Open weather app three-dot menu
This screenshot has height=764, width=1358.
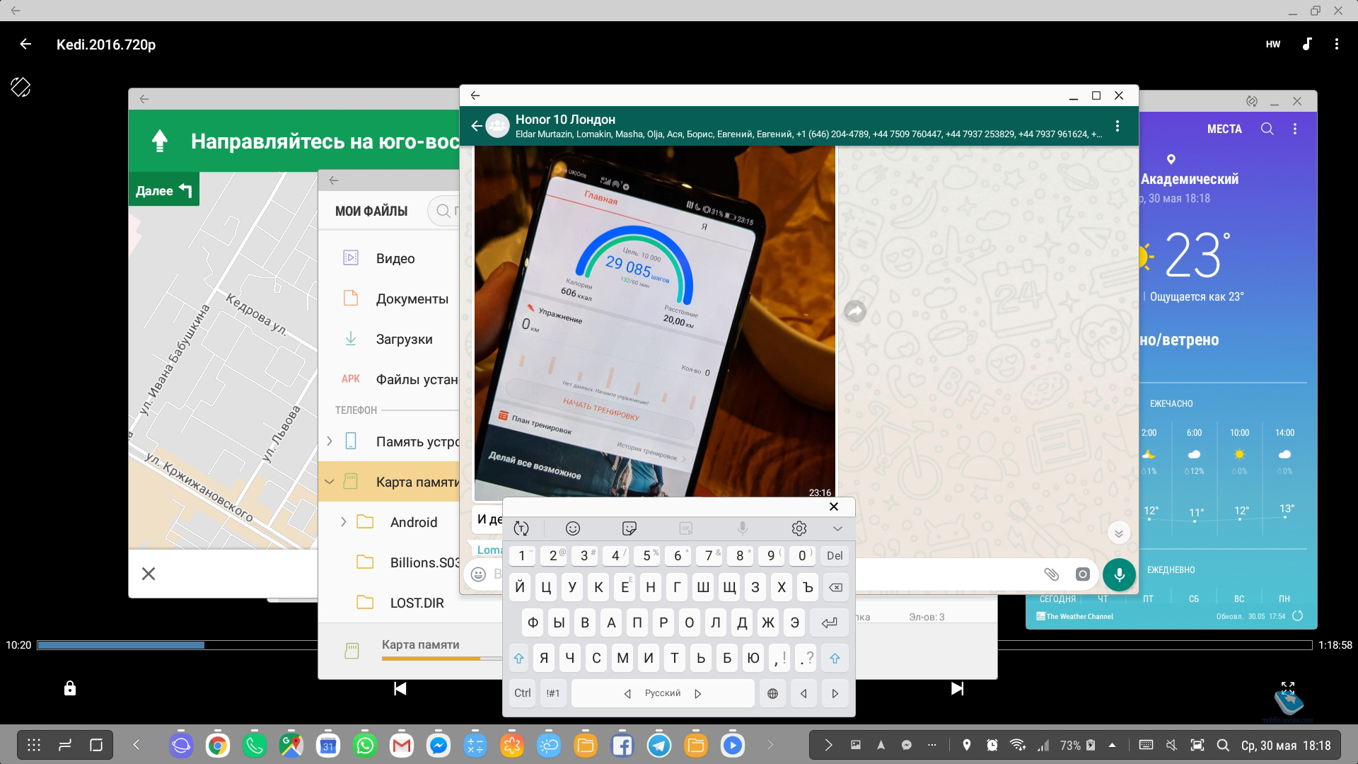coord(1295,129)
